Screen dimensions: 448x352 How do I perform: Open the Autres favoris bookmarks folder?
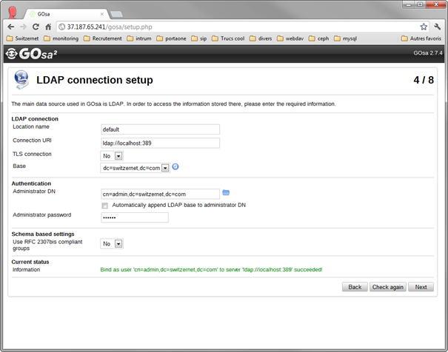pos(421,38)
